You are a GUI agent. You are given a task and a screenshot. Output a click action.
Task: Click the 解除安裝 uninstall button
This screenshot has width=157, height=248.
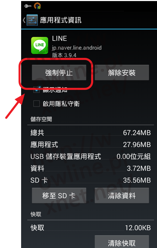pos(122,73)
